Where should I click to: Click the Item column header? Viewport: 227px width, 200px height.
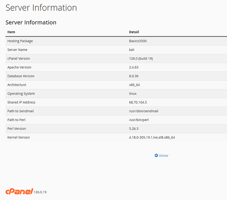tap(11, 32)
